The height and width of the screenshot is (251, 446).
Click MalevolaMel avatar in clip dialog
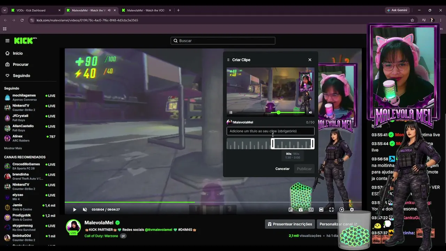pyautogui.click(x=229, y=122)
